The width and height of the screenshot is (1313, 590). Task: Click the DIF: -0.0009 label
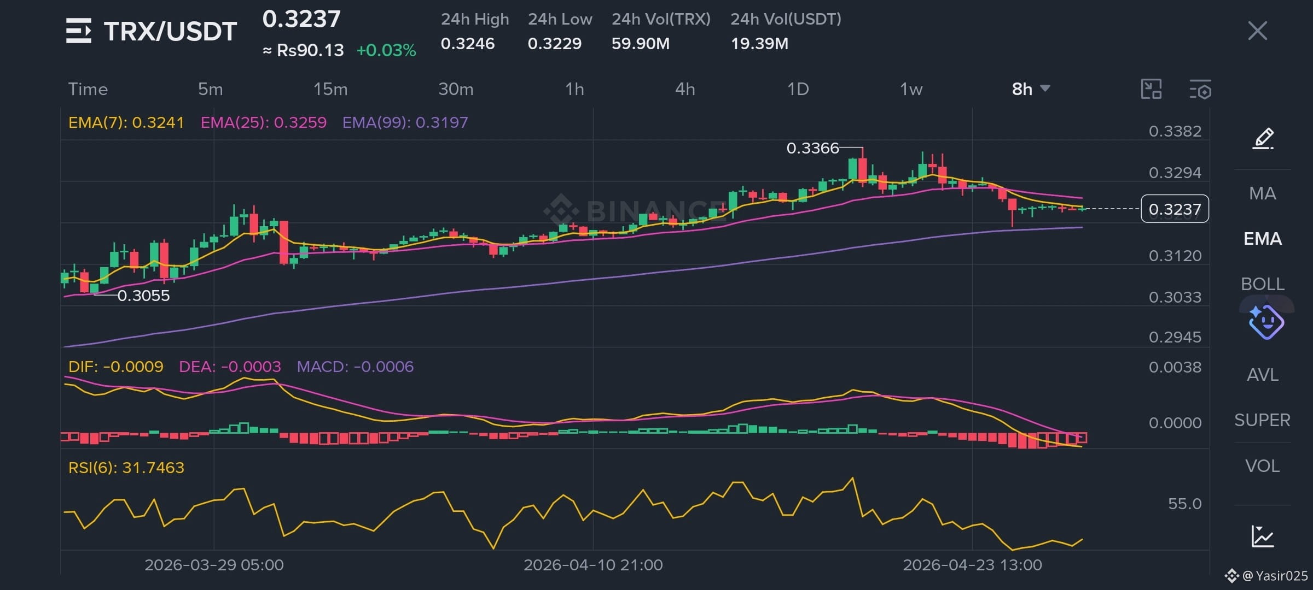pos(115,367)
